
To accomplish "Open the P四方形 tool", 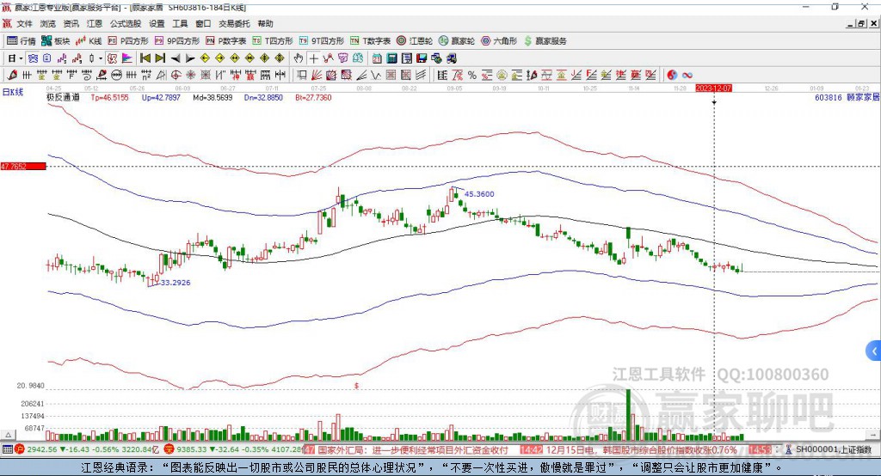I will (128, 41).
